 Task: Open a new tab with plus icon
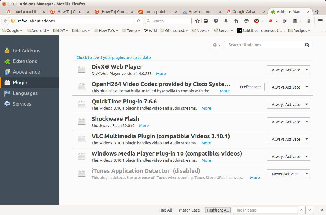[x=317, y=12]
